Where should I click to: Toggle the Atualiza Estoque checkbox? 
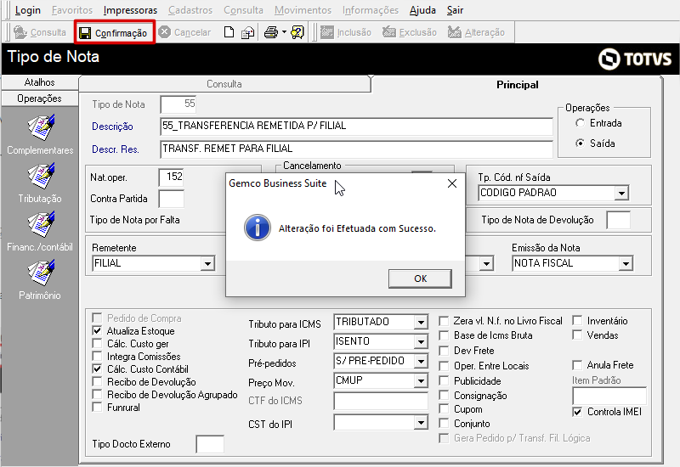[x=97, y=331]
